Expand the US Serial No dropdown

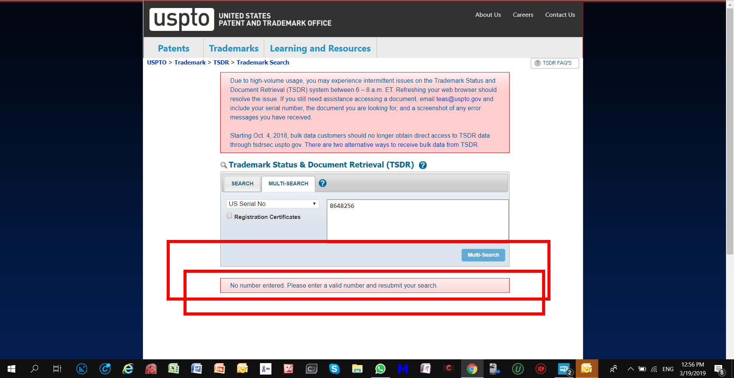coord(273,204)
